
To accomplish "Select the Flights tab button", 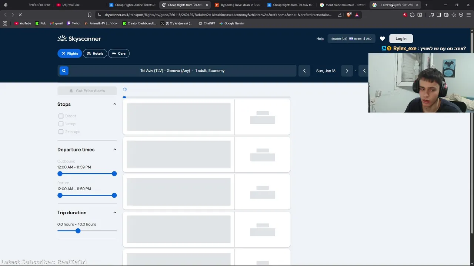I will coord(70,54).
